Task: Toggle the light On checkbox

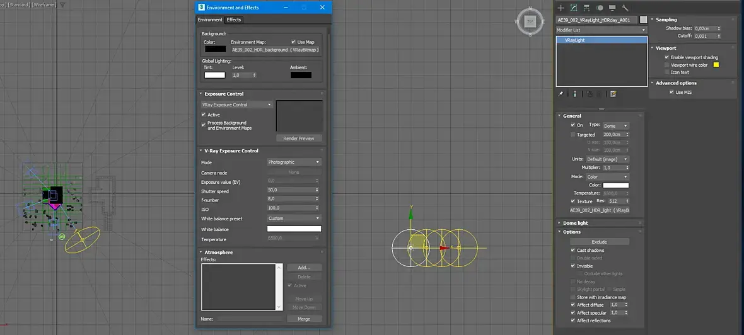Action: coord(573,125)
